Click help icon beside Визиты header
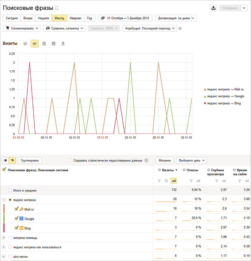Image resolution: width=251 pixels, height=261 pixels. click(159, 170)
